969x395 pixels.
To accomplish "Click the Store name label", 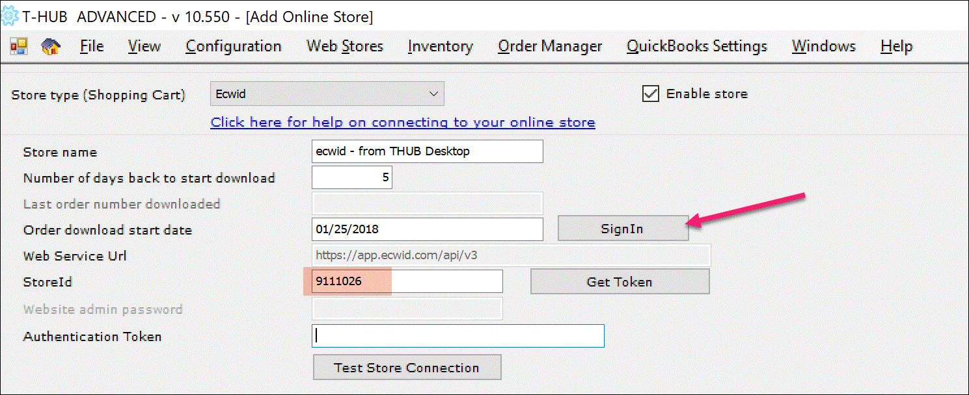I will [60, 152].
